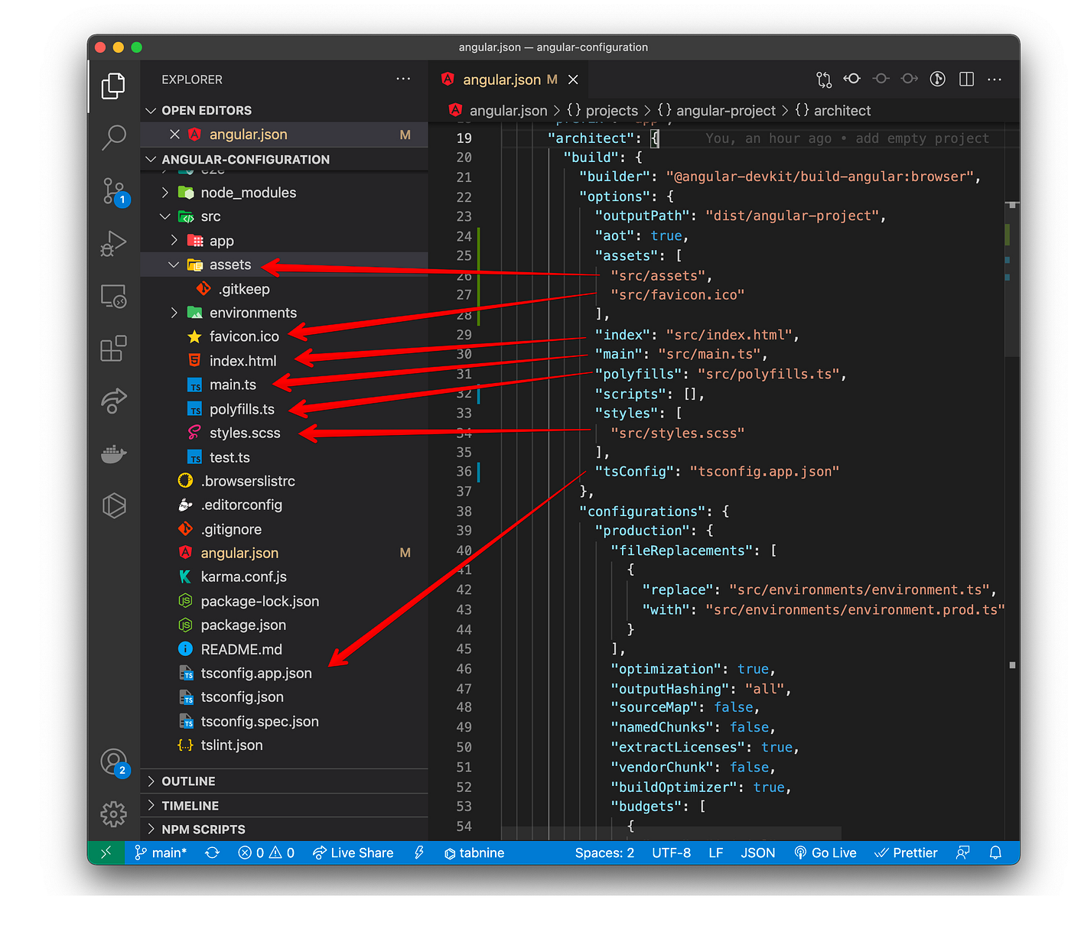Open Problems panel via error counter
Image resolution: width=1071 pixels, height=932 pixels.
point(265,852)
